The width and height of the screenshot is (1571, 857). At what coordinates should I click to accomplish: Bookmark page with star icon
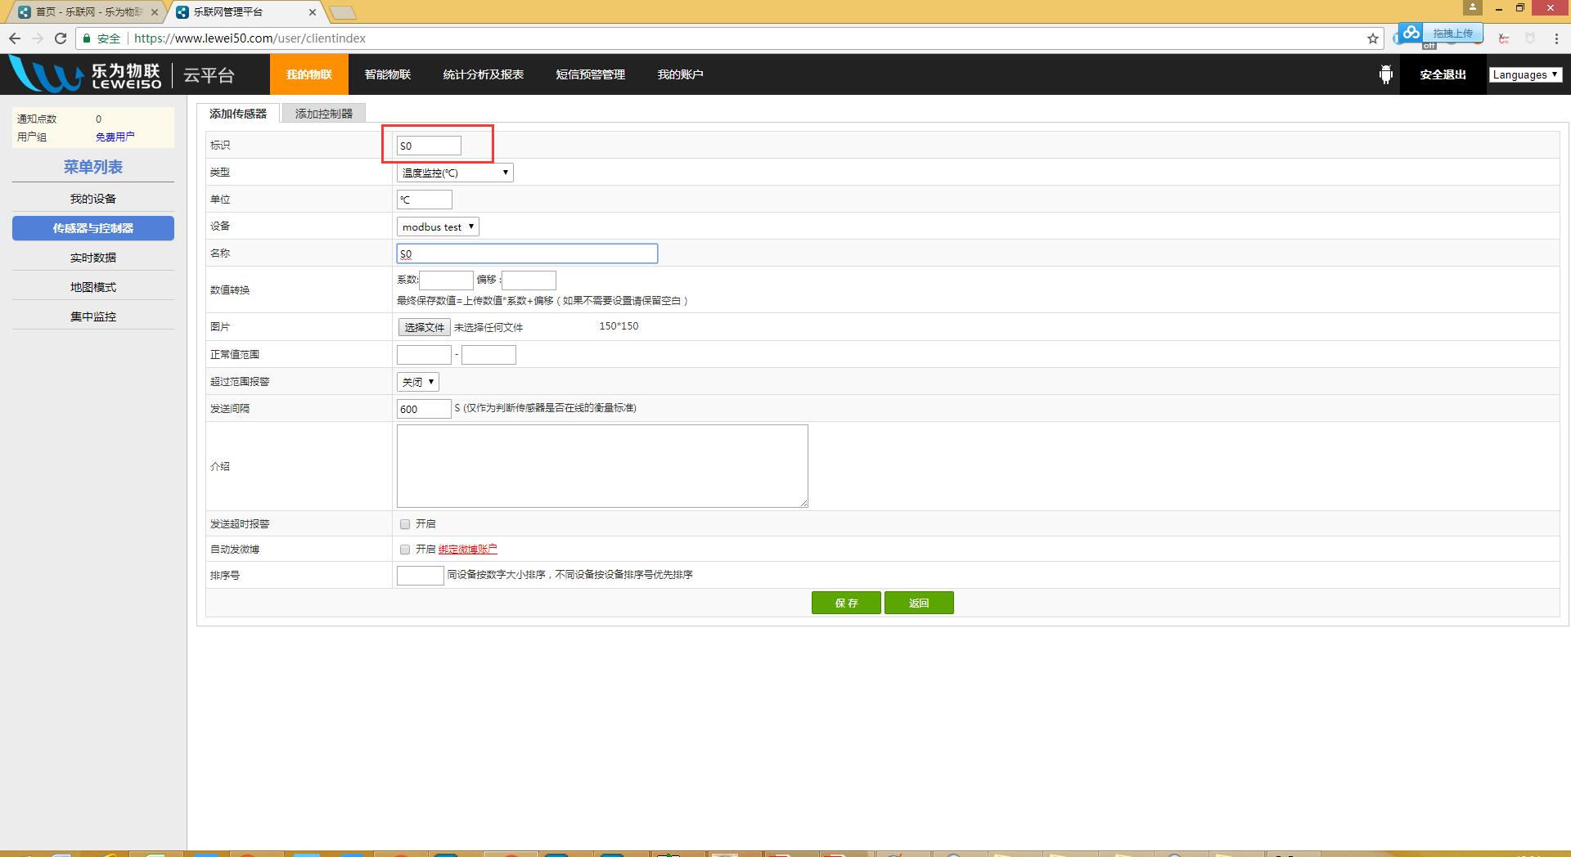point(1372,38)
